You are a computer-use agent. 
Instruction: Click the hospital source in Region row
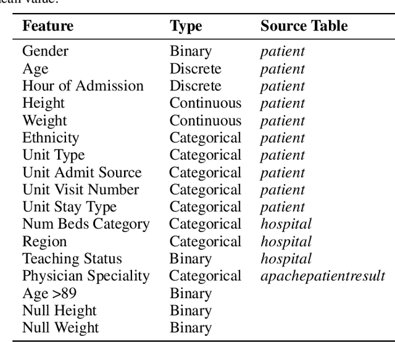(x=286, y=242)
